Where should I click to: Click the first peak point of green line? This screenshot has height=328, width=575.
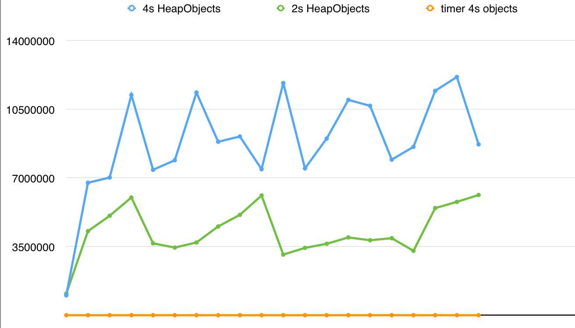[131, 198]
